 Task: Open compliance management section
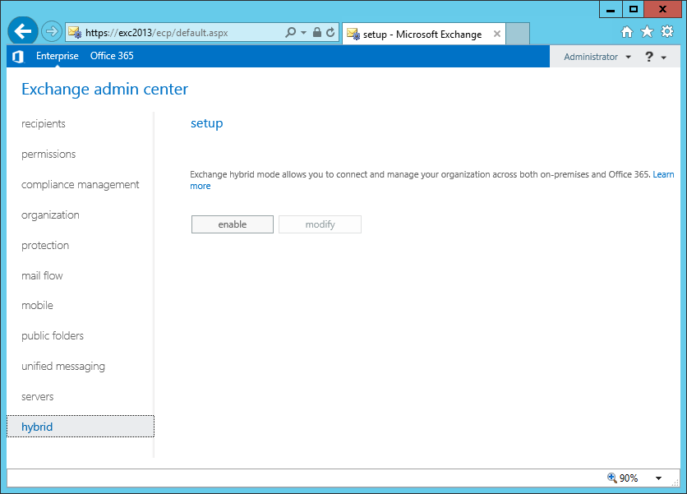pyautogui.click(x=81, y=185)
